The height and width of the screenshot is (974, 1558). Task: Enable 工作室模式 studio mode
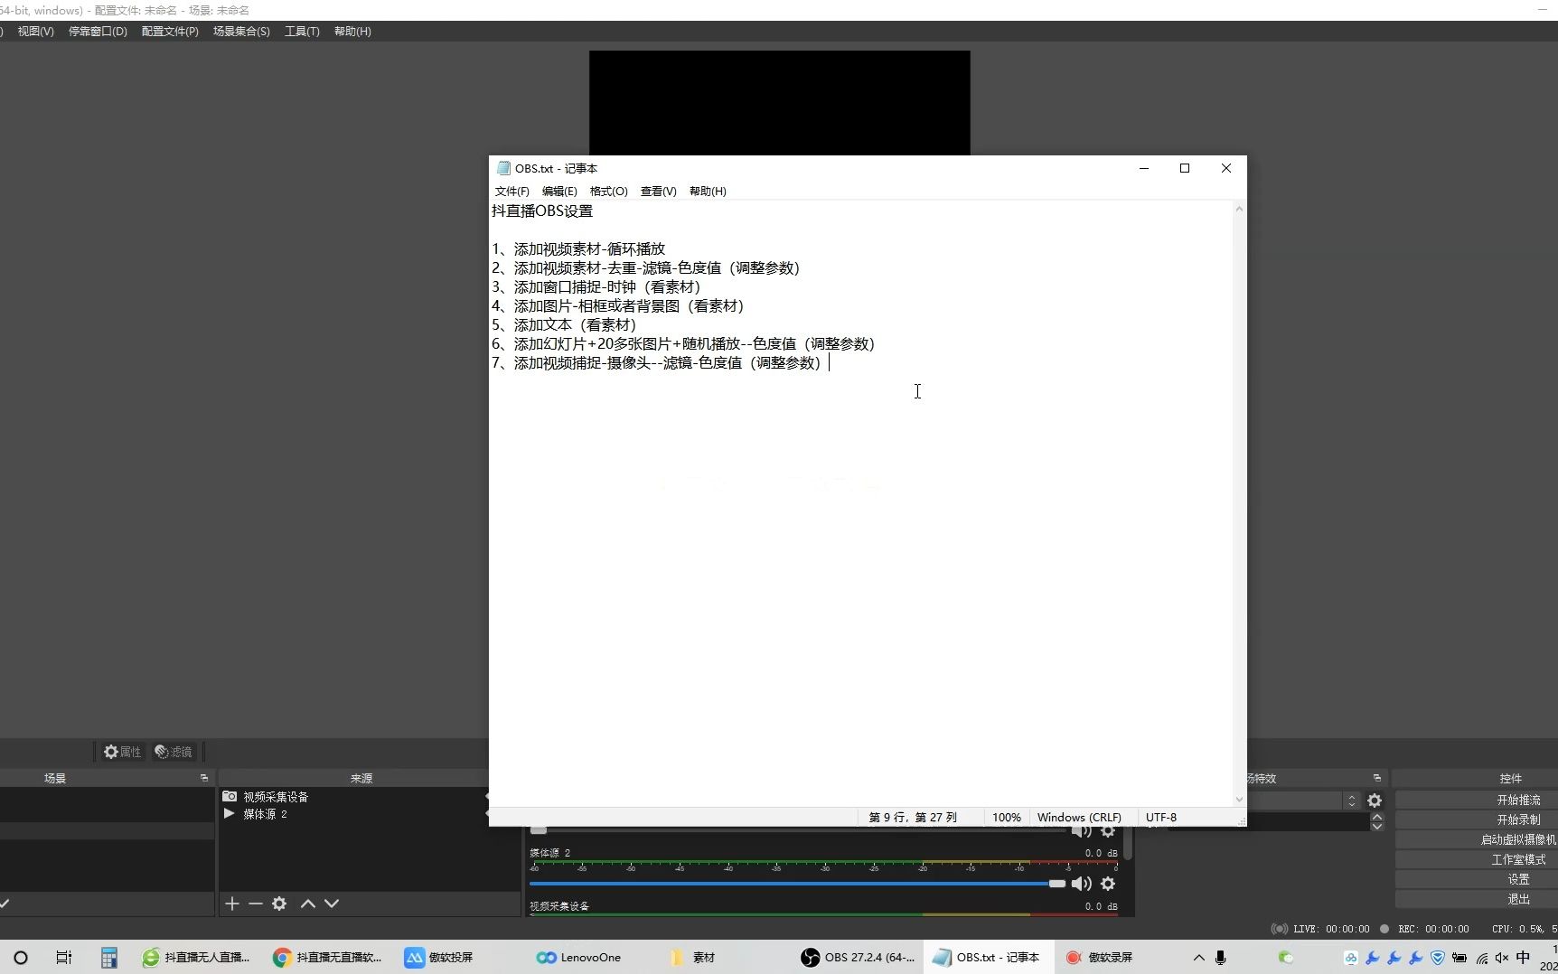tap(1477, 860)
